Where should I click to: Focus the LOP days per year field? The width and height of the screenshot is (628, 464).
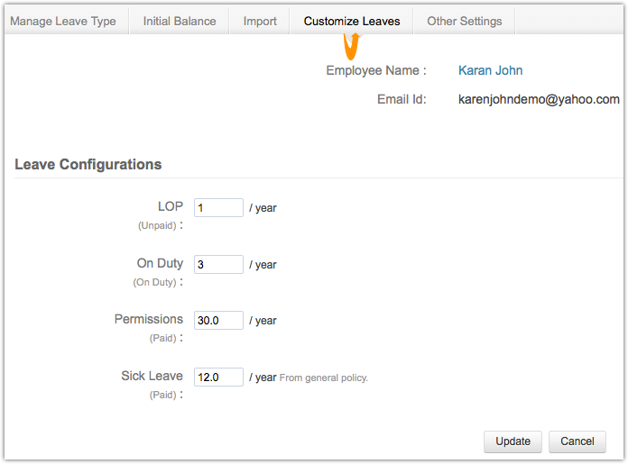[x=218, y=208]
